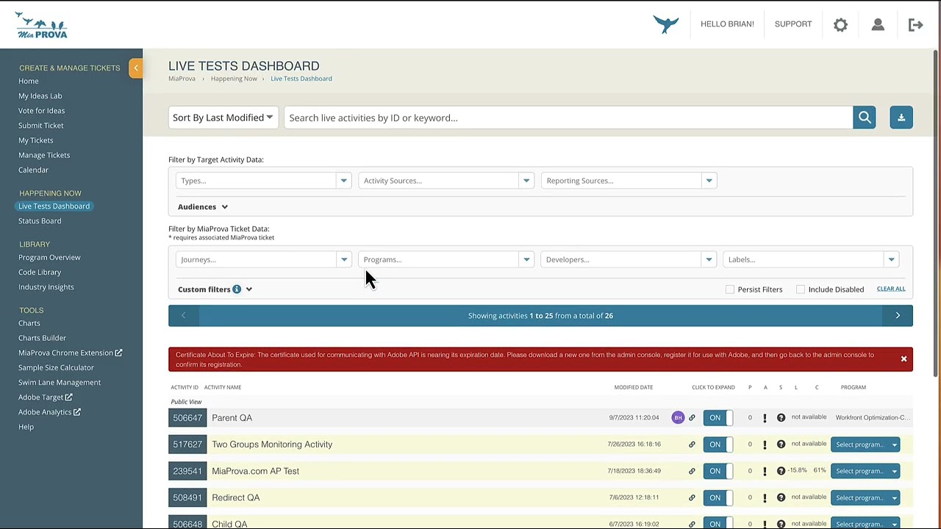Click the Custom filters info icon
This screenshot has height=529, width=941.
tap(237, 289)
